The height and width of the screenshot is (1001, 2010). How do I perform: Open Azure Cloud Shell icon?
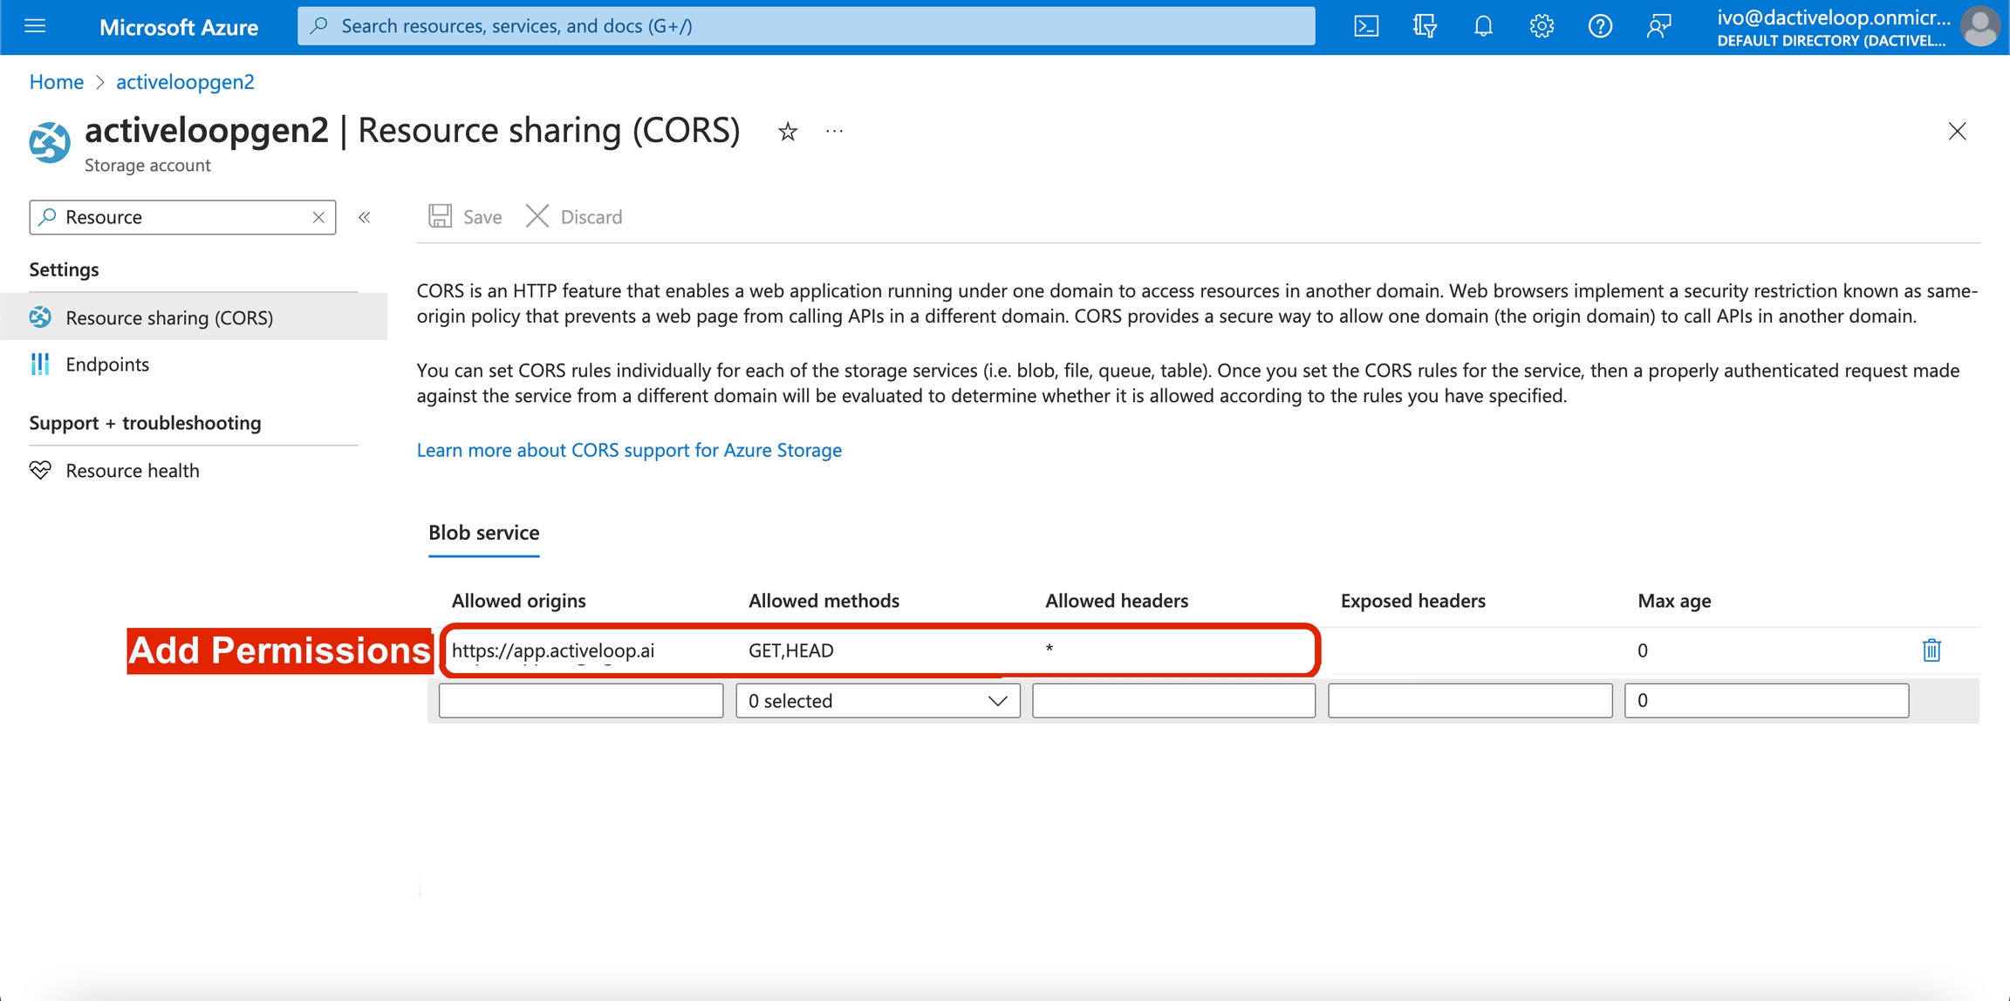click(1366, 26)
